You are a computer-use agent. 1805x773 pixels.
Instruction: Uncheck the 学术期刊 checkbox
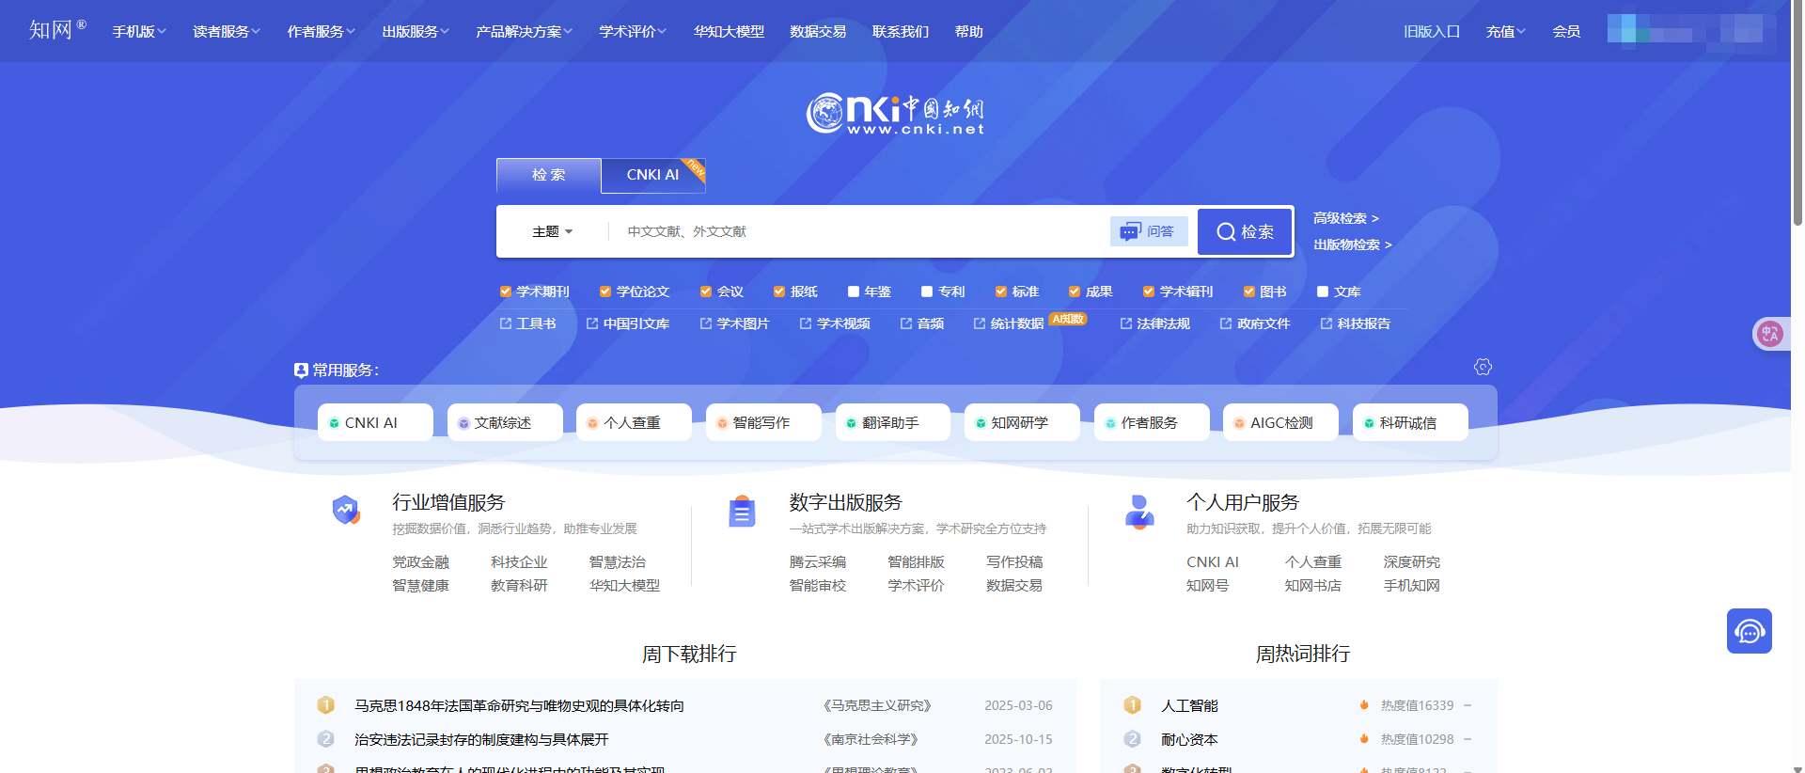coord(506,292)
